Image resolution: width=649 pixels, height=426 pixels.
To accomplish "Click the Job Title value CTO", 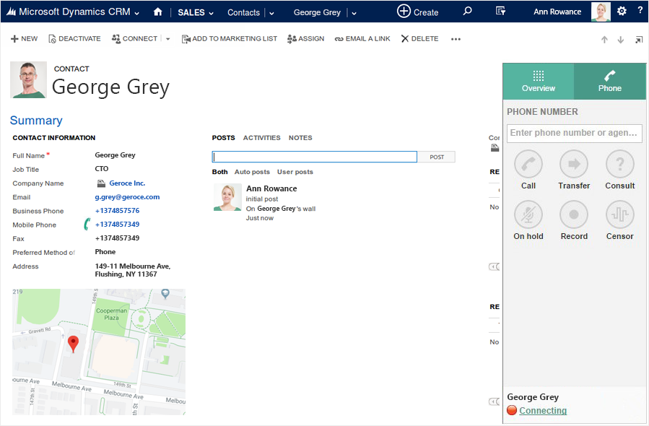I will pos(102,168).
